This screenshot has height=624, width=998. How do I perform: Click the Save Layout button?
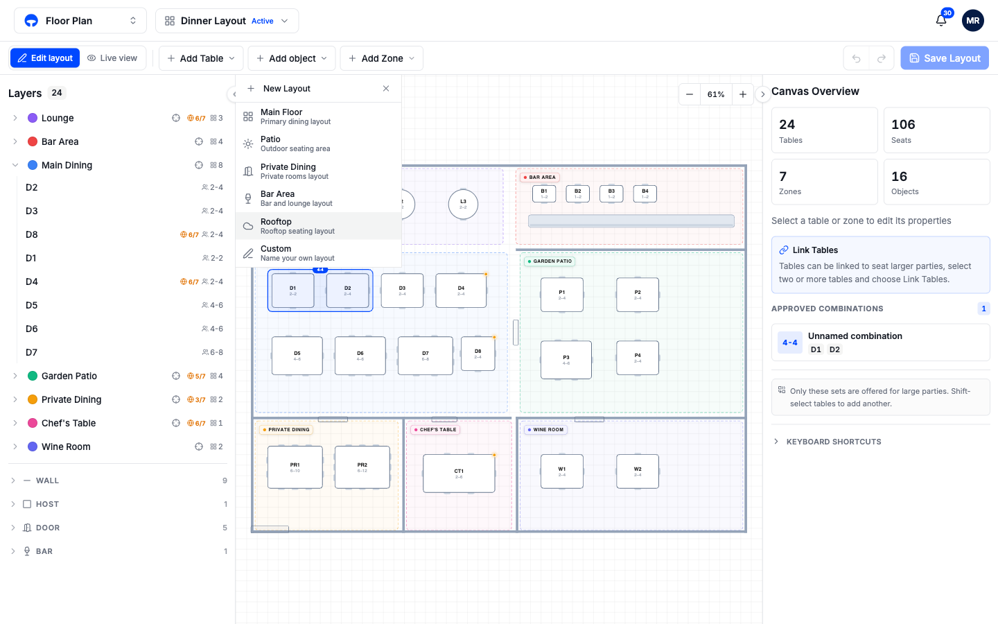click(945, 58)
